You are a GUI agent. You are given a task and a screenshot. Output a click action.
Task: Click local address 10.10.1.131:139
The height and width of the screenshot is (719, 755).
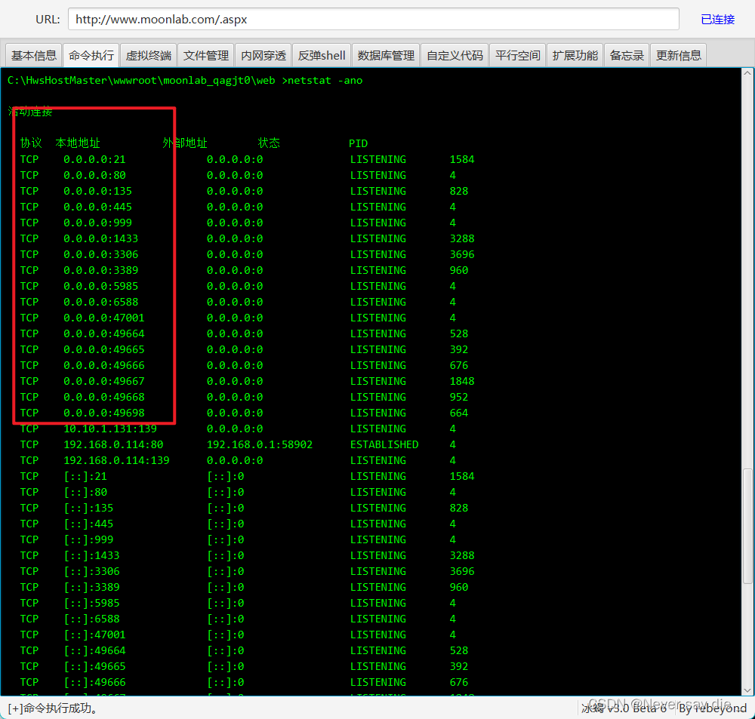[110, 429]
